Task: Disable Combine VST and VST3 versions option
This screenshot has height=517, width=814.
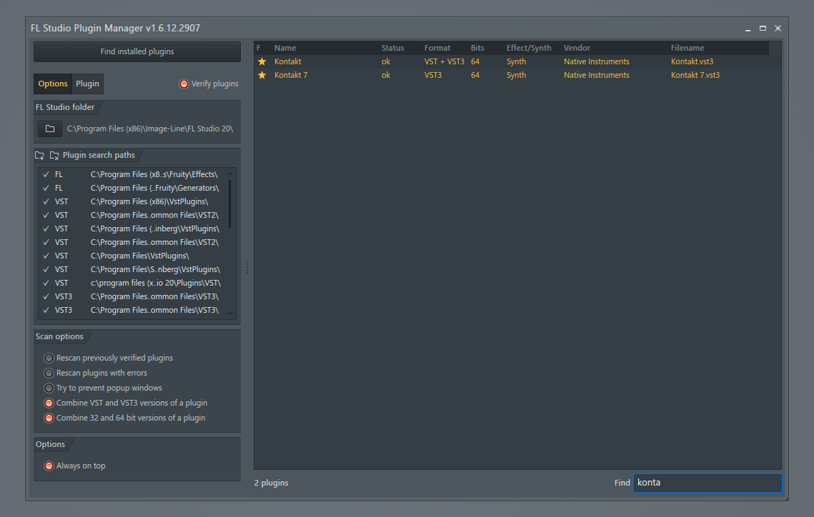Action: point(49,403)
